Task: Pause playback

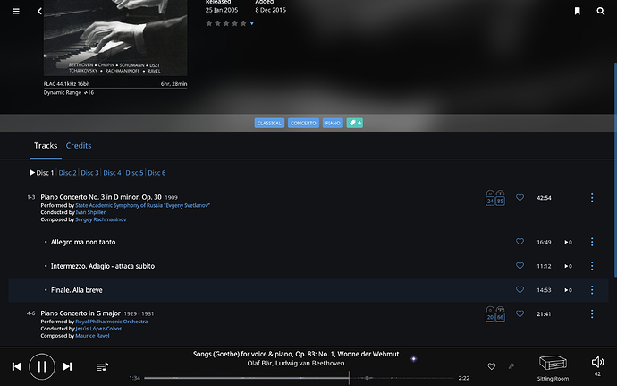Action: coord(42,366)
